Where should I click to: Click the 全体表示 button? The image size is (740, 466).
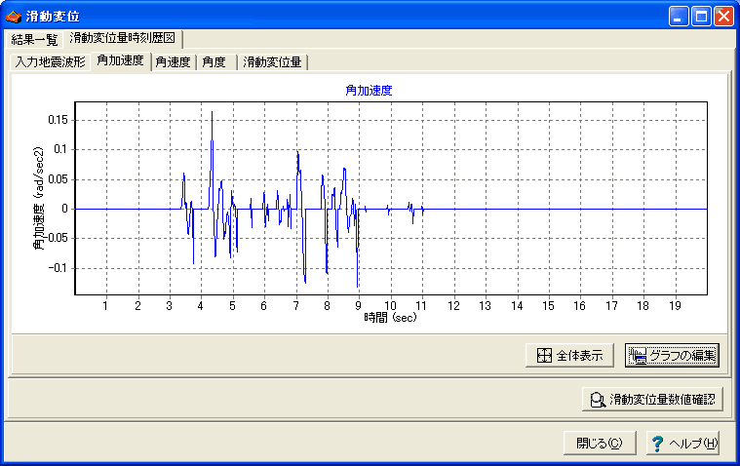[569, 355]
